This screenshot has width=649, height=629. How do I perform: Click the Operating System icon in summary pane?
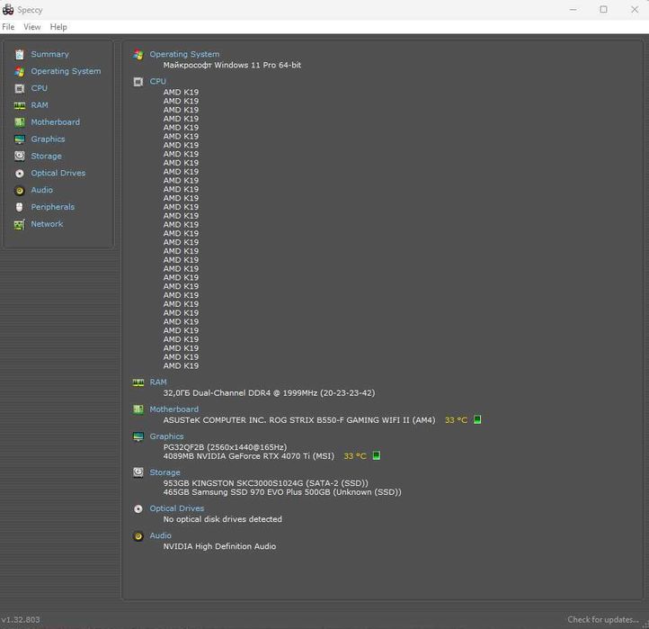[x=138, y=55]
